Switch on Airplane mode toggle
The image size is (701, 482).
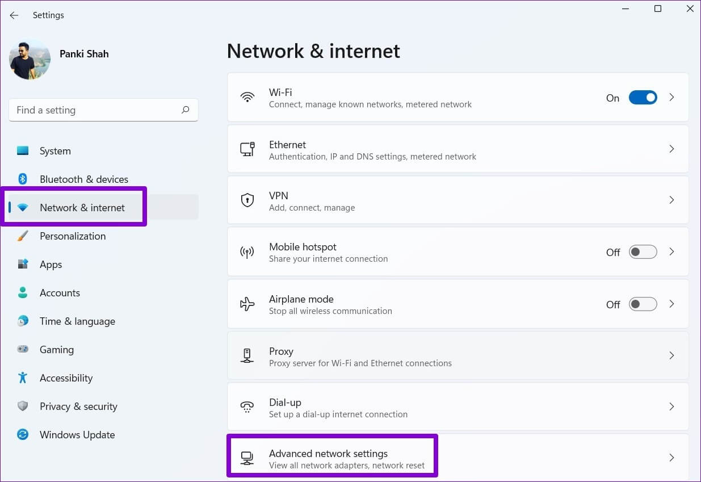tap(643, 304)
